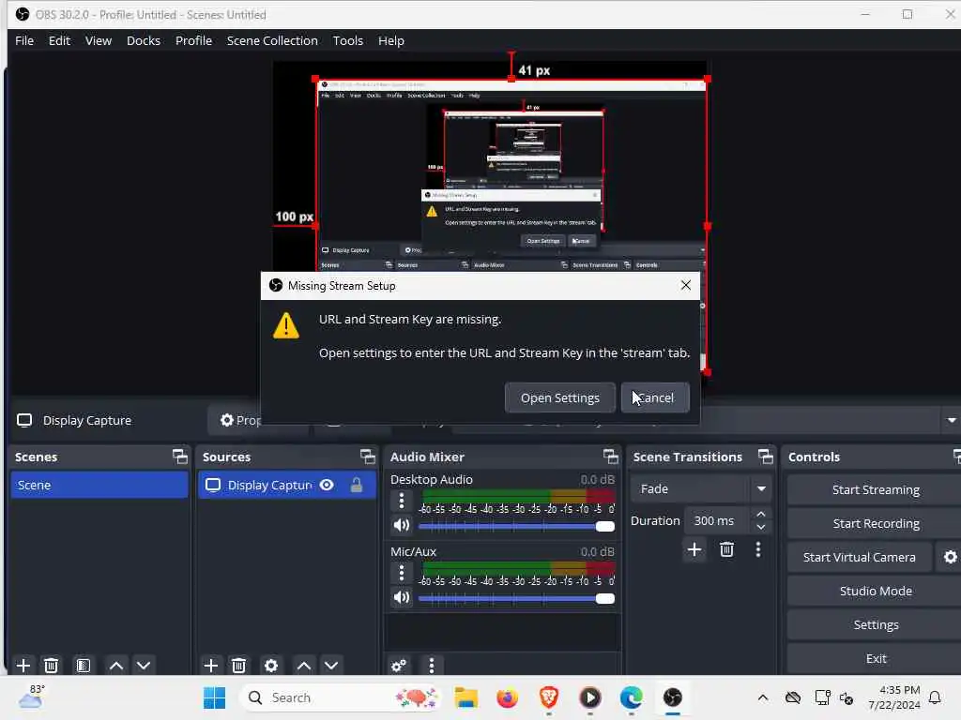Click Exit in Controls panel
The image size is (961, 720).
click(876, 658)
